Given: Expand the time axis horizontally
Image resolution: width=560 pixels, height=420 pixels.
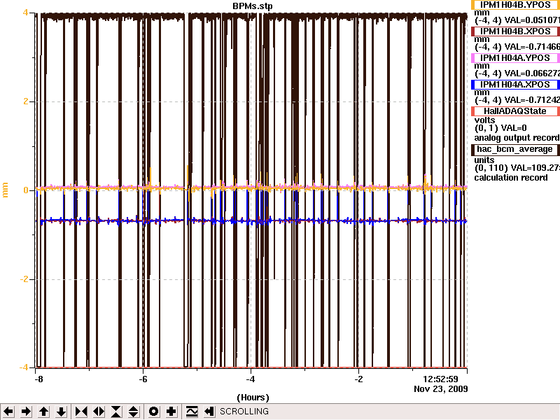Looking at the screenshot, I should 99,412.
